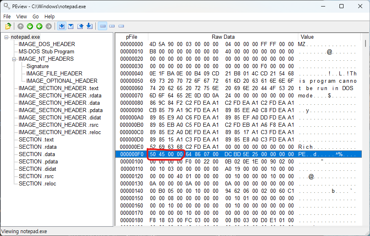Open a file with the folder icon
This screenshot has height=236, width=370.
(8, 26)
